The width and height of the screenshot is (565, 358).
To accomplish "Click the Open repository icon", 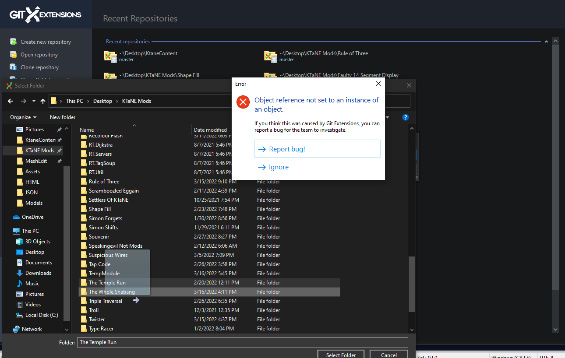I will (x=13, y=54).
